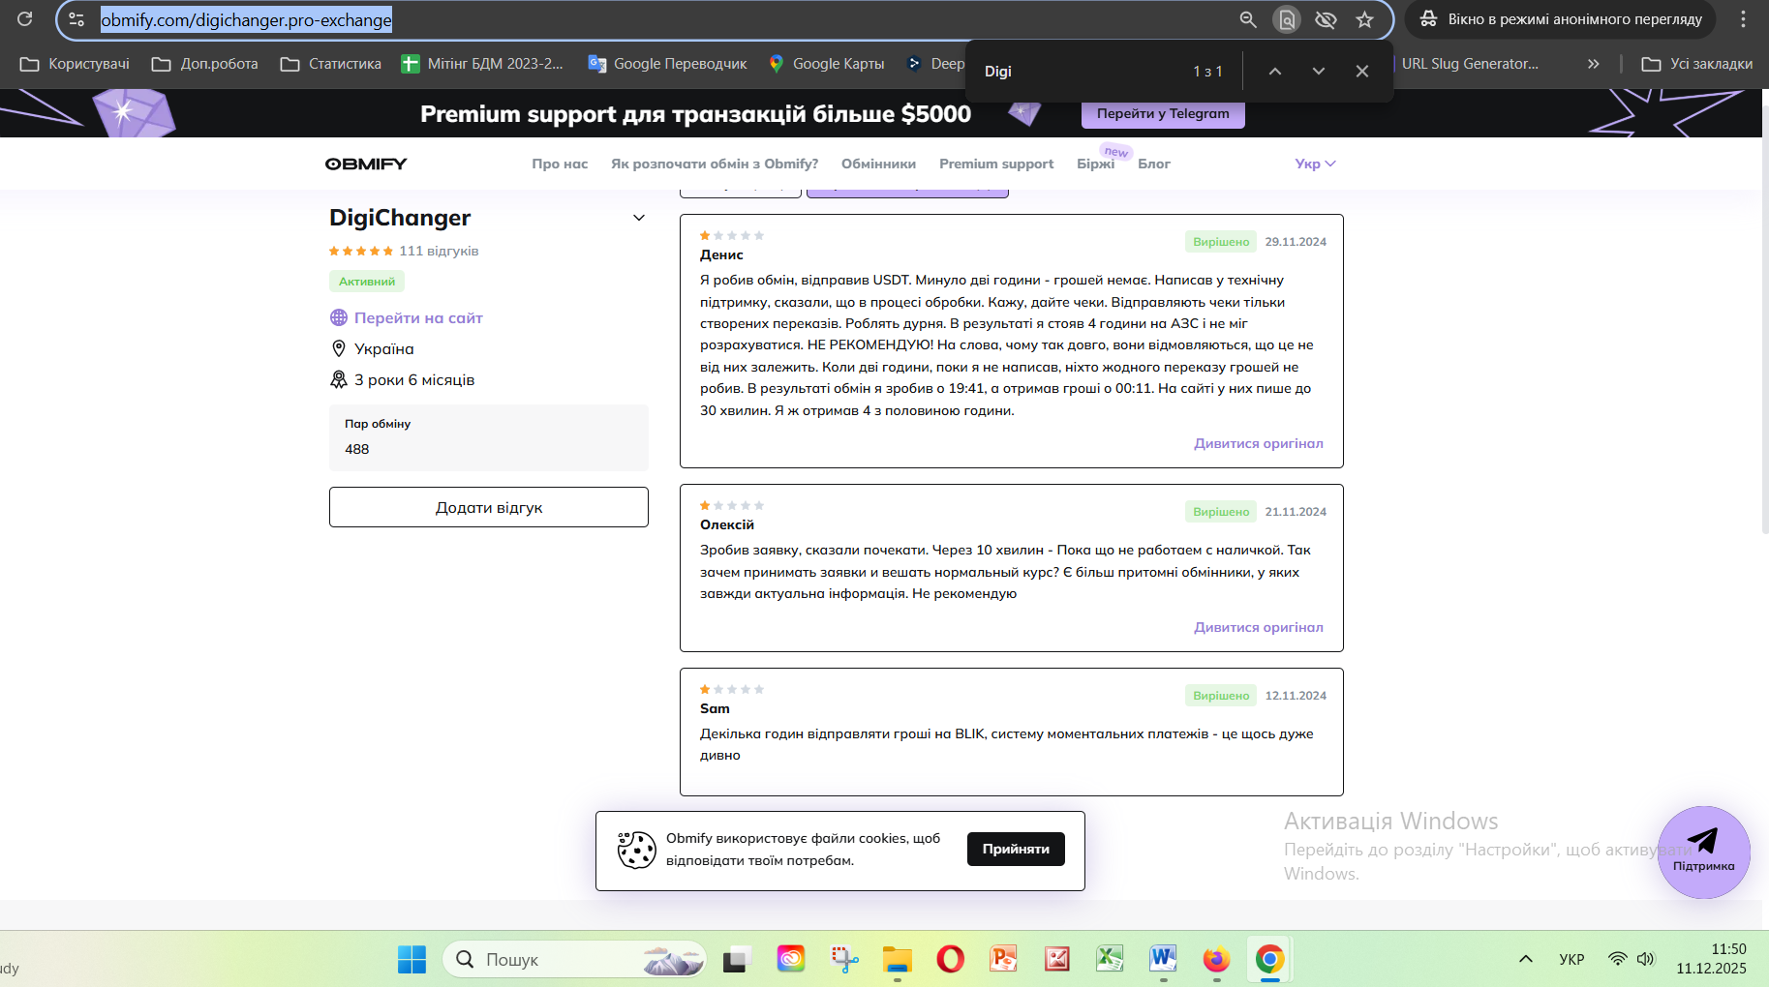Open the Windows Start menu

click(412, 960)
